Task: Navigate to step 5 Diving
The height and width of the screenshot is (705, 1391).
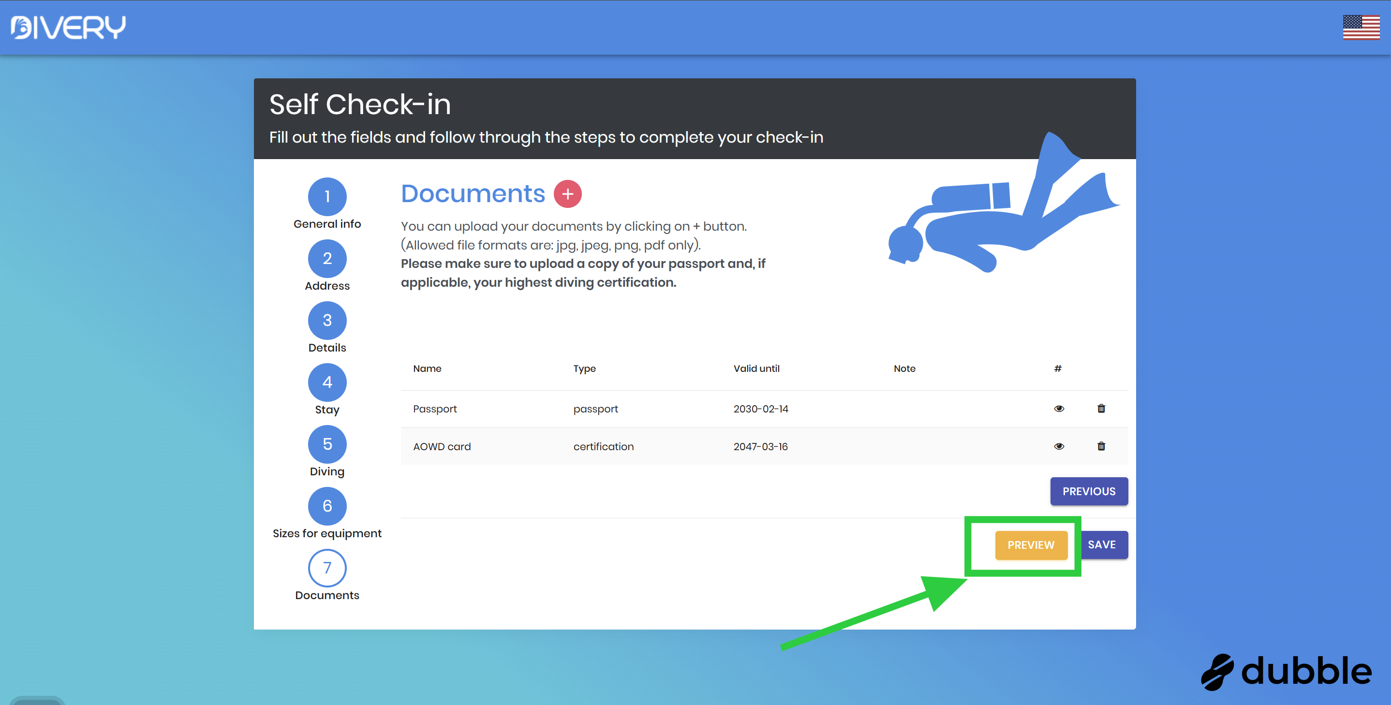Action: [x=327, y=444]
